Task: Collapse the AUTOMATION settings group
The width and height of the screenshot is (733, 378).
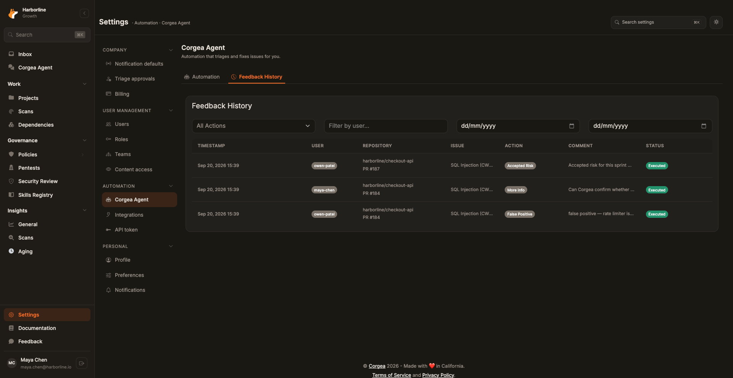Action: [x=171, y=186]
